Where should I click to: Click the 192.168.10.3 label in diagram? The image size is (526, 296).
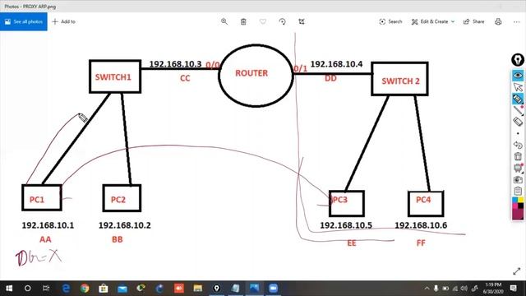pyautogui.click(x=175, y=64)
